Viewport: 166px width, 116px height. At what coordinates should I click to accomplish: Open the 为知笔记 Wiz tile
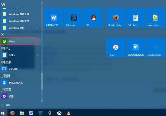(x=54, y=18)
